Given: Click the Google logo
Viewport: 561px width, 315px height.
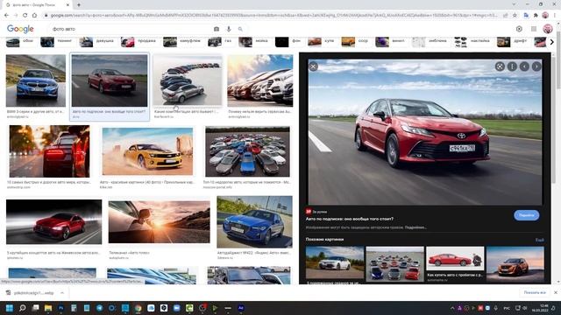Looking at the screenshot, I should pos(20,29).
